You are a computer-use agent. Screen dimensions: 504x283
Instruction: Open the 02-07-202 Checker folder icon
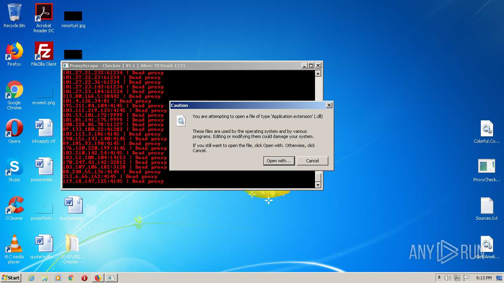click(73, 249)
